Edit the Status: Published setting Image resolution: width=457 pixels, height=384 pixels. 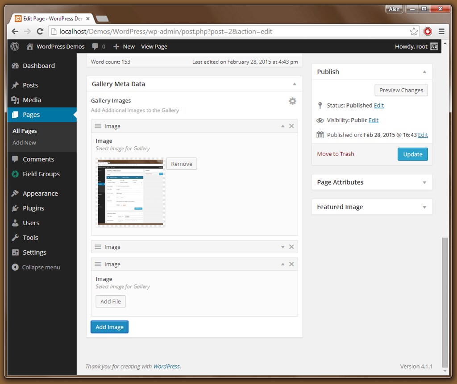tap(378, 105)
